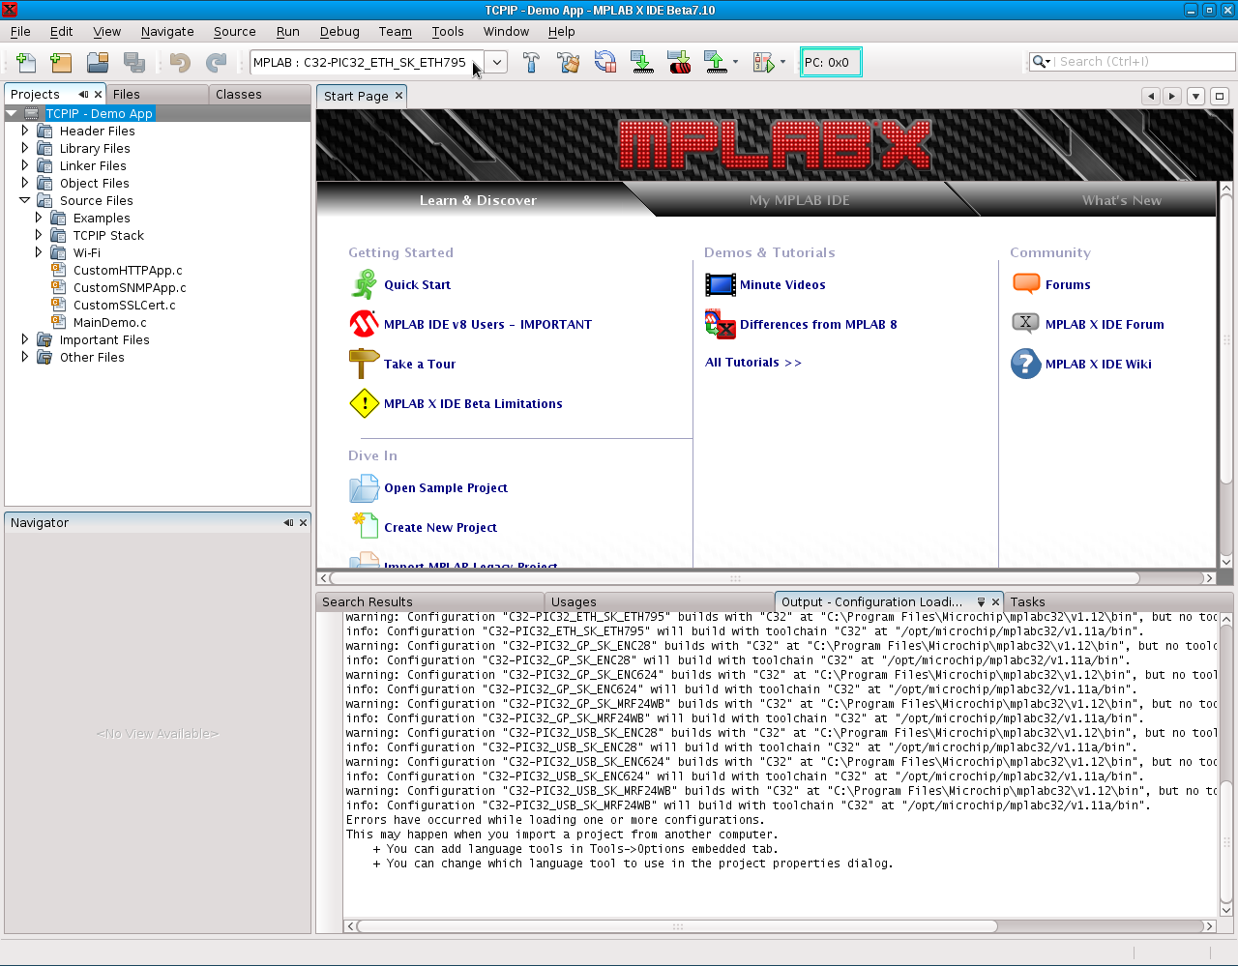Click the scroll documents right arrow
This screenshot has height=966, width=1238.
tap(1172, 96)
